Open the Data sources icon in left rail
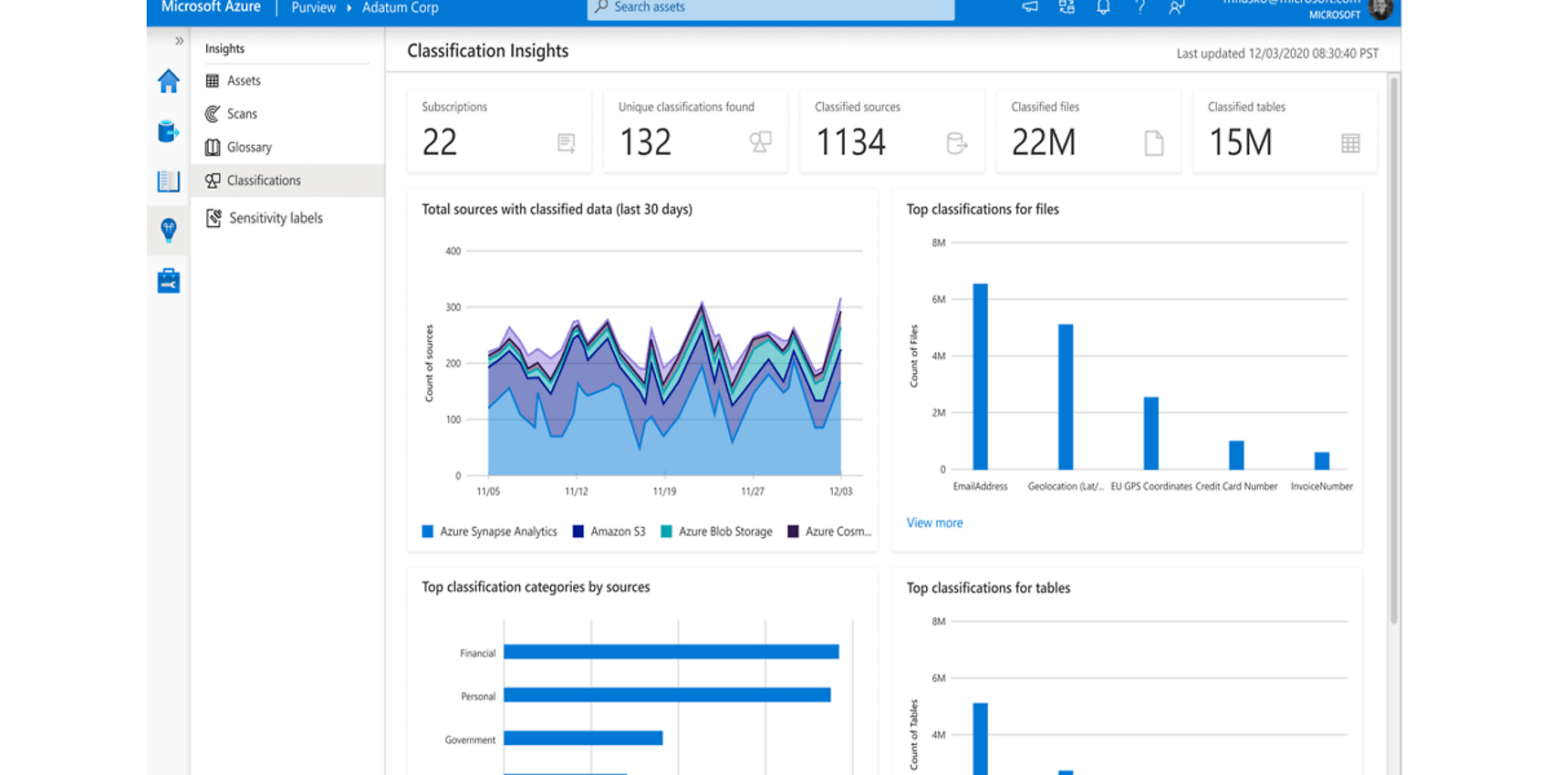Image resolution: width=1551 pixels, height=775 pixels. 169,131
